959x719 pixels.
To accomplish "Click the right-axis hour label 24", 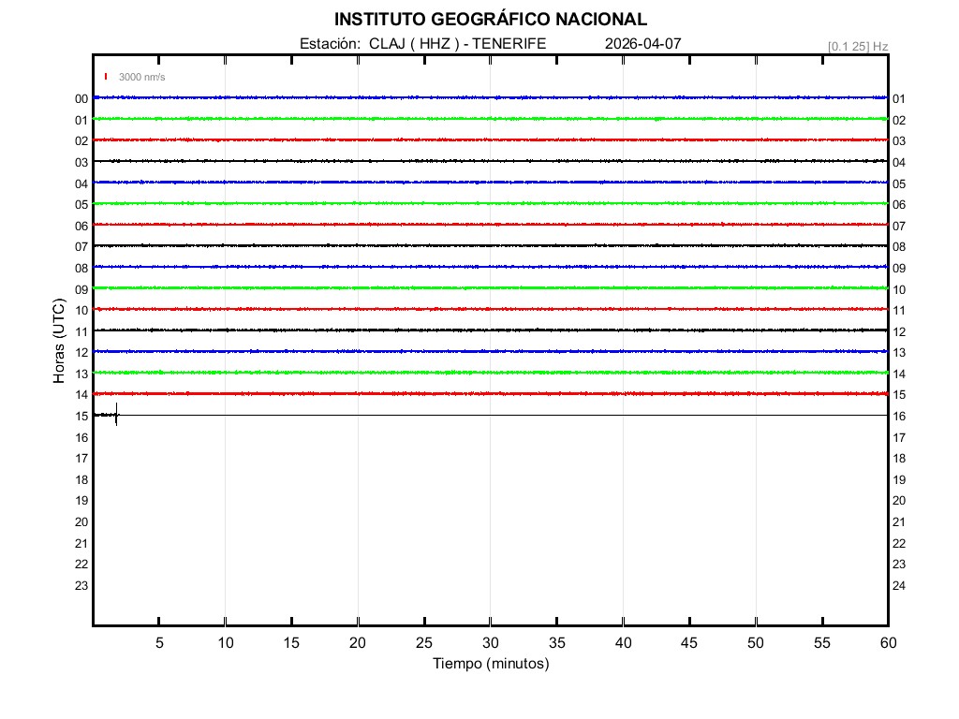I will [898, 586].
